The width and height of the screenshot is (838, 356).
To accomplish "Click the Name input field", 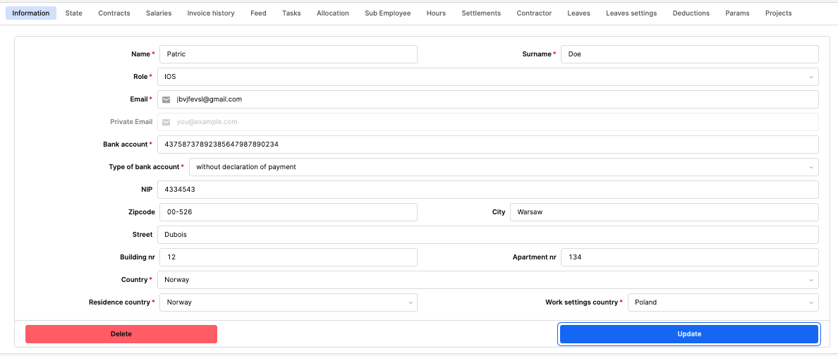I will coord(288,54).
